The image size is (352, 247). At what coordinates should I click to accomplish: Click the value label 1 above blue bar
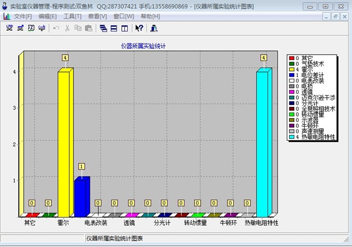(81, 167)
